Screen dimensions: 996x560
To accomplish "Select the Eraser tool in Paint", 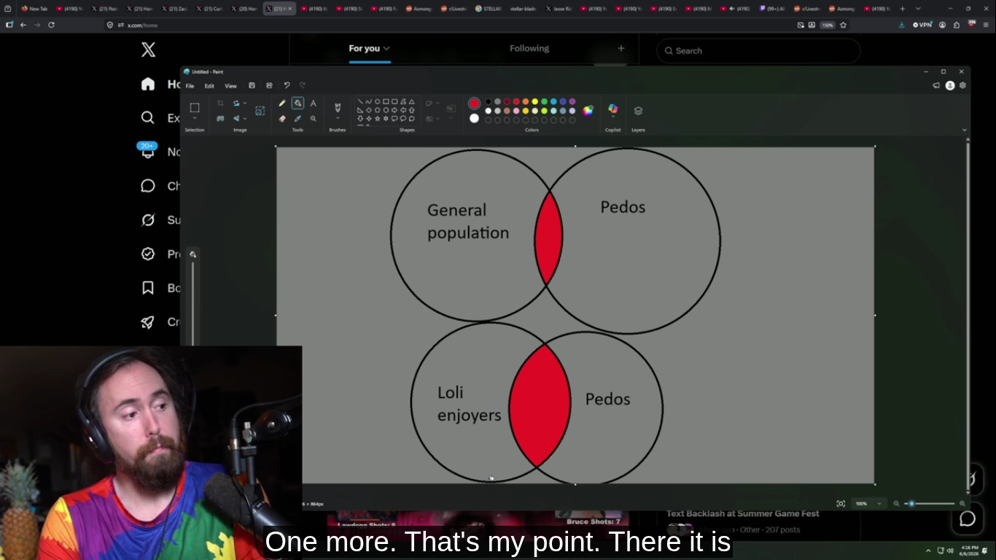I will tap(282, 118).
